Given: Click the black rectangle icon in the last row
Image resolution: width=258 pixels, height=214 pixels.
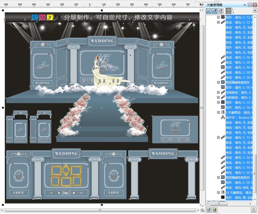Looking at the screenshot, I should 223,197.
